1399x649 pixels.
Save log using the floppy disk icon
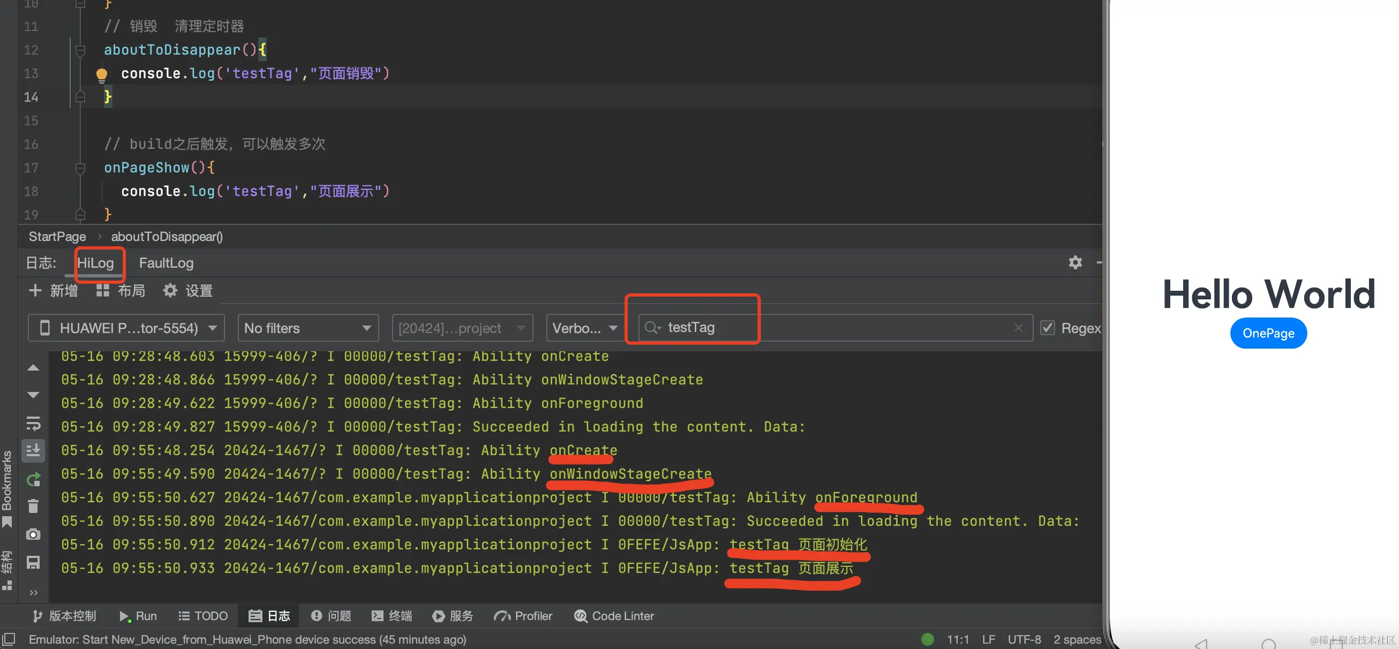[x=33, y=562]
